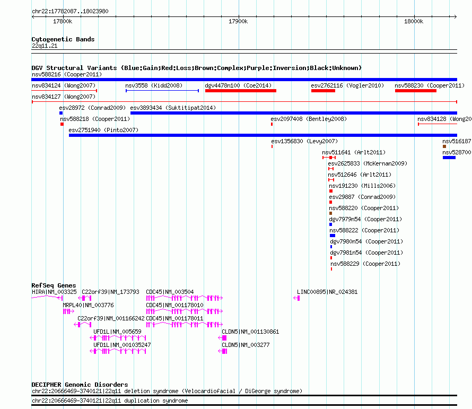Open the CDC45|NM_003504 gene label
Image resolution: width=472 pixels, height=409 pixels.
click(170, 292)
